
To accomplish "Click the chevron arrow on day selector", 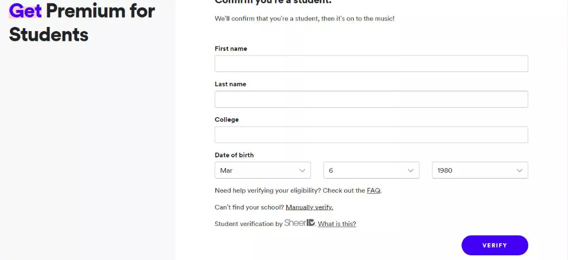I will (411, 170).
